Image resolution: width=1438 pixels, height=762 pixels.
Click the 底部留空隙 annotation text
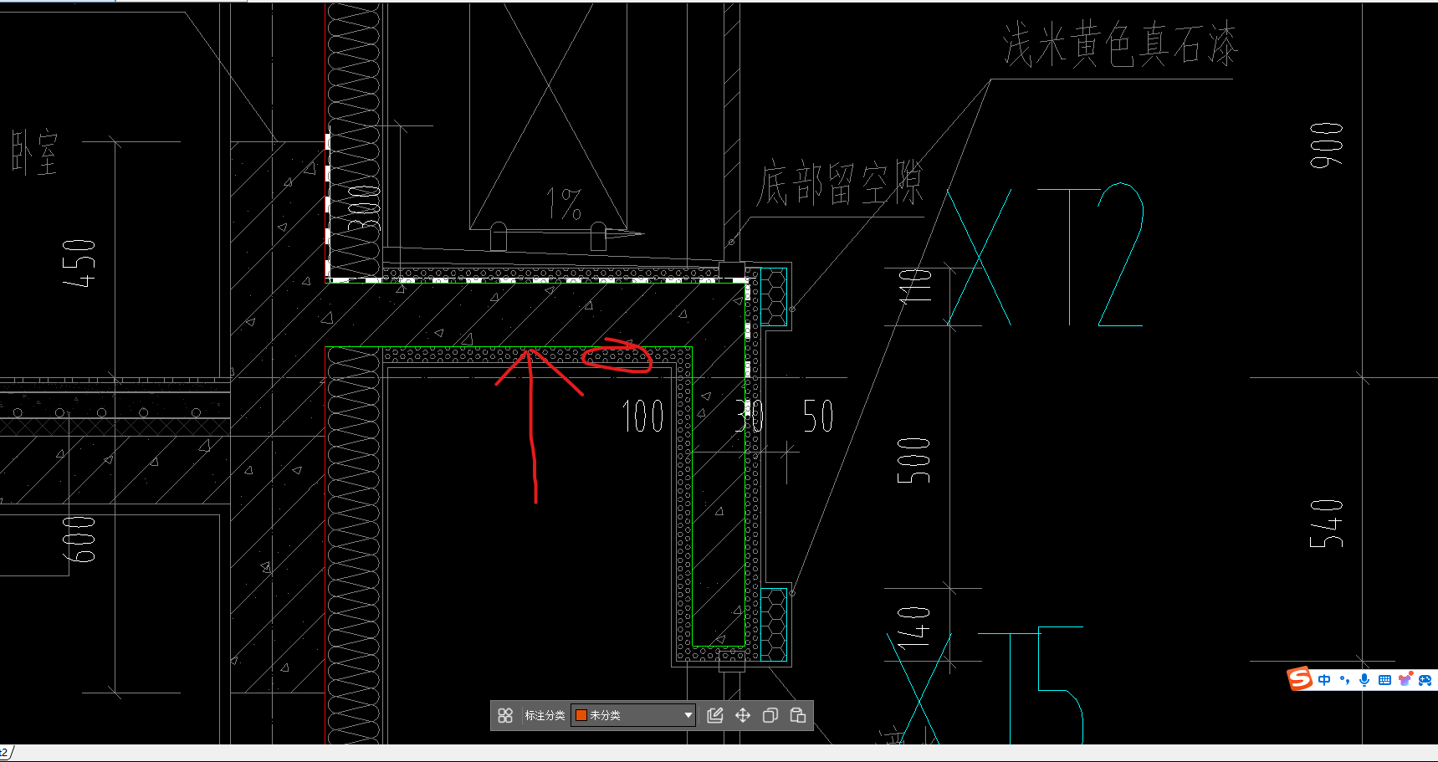coord(839,183)
